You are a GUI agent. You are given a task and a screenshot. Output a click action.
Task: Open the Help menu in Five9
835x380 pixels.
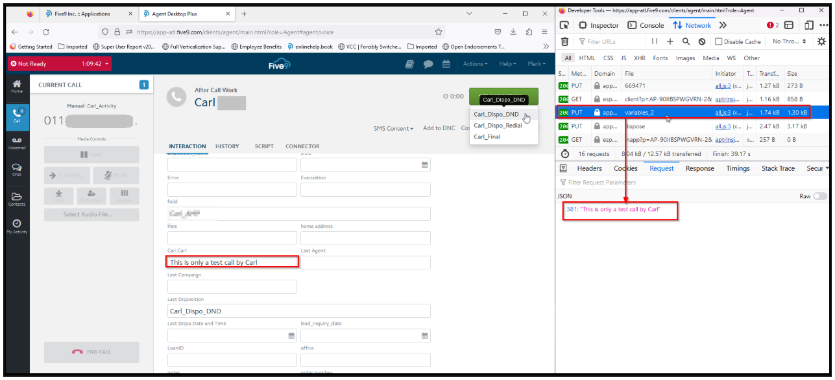[x=508, y=63]
